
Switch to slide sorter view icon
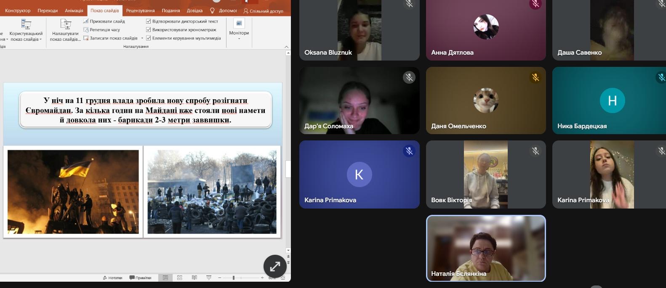pos(180,277)
